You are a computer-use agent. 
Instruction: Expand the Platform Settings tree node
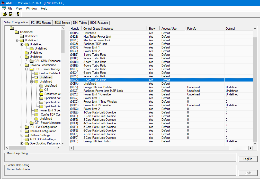(22, 135)
